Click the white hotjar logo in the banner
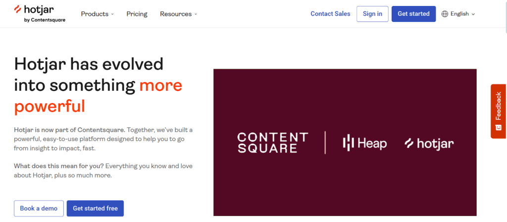507x222 pixels. click(429, 144)
